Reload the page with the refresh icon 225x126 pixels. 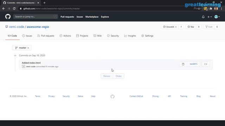point(14,8)
